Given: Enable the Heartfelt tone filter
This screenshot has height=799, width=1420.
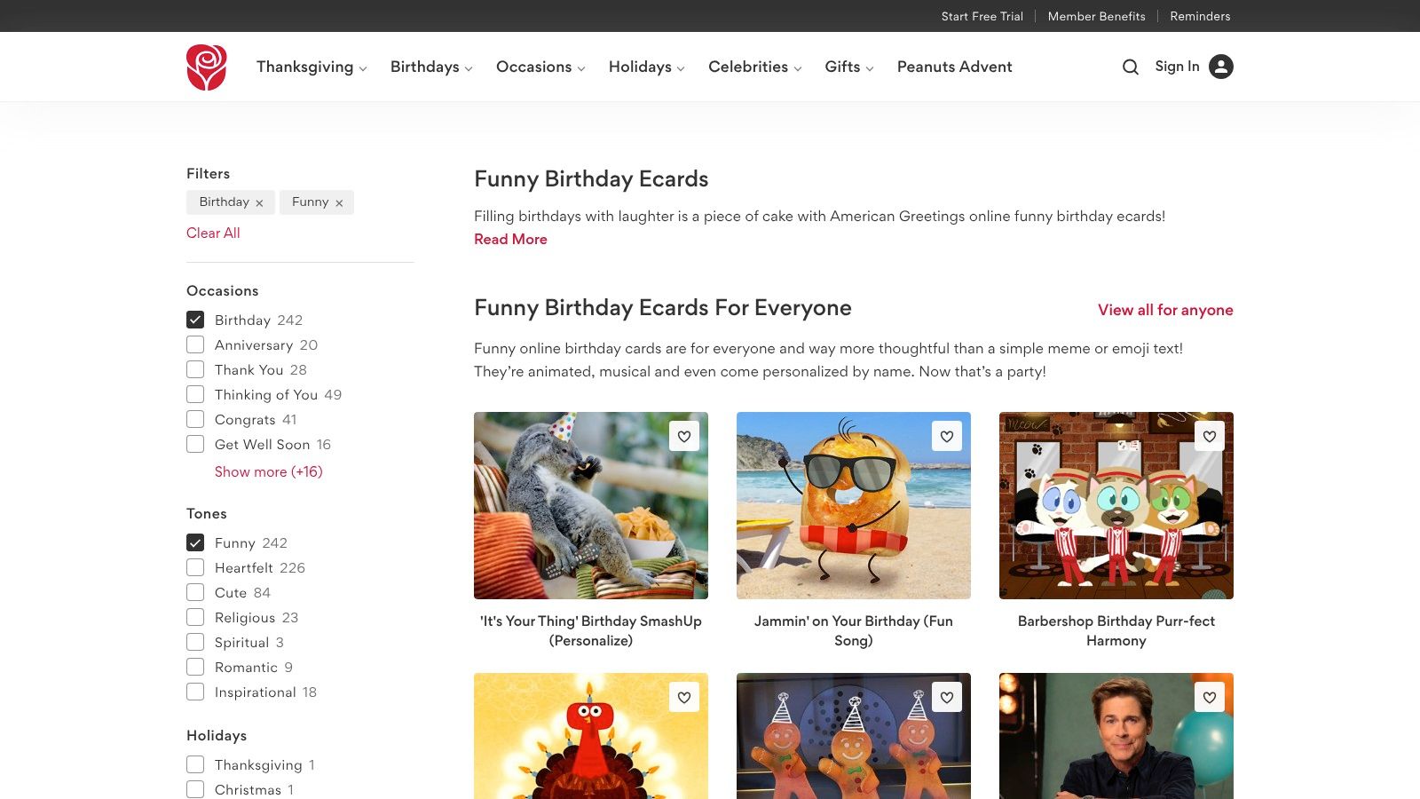Looking at the screenshot, I should (x=195, y=567).
